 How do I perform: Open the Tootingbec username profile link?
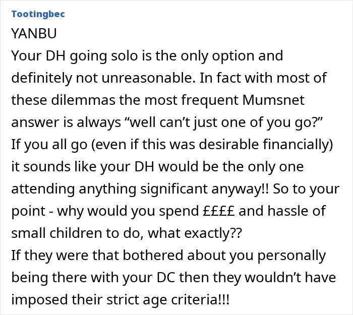(x=38, y=14)
